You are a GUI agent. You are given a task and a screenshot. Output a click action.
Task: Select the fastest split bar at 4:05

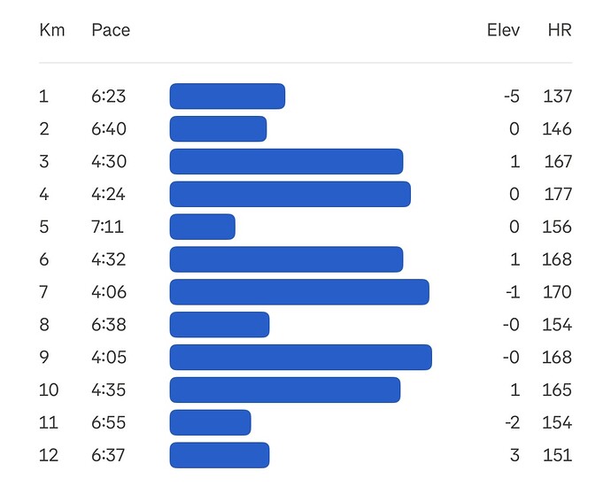click(301, 358)
